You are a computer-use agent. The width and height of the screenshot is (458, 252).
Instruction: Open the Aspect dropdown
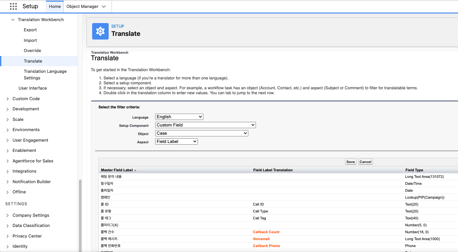coord(176,142)
